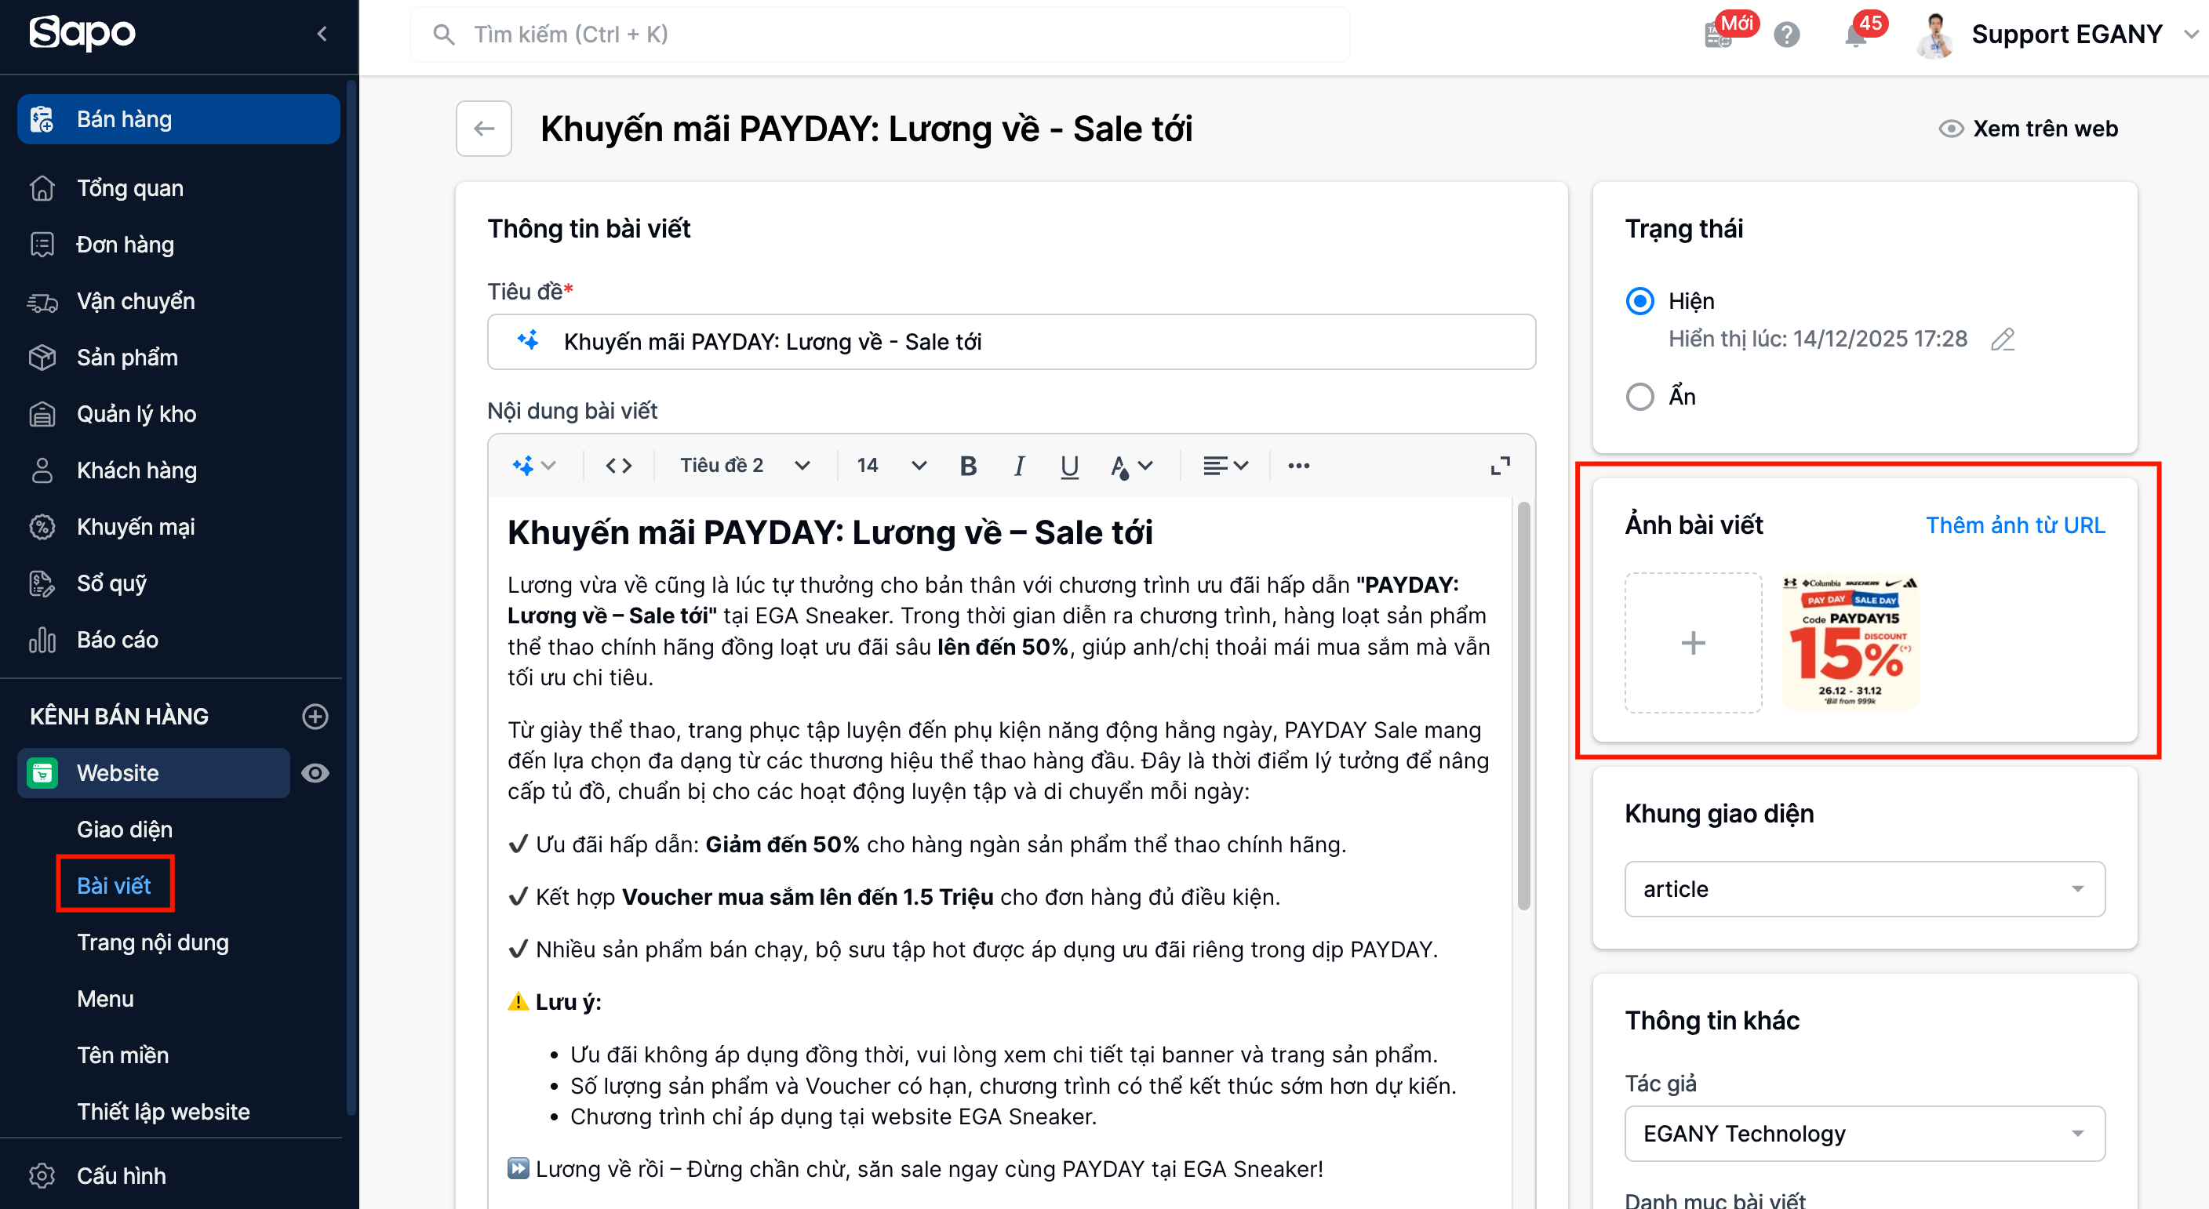The height and width of the screenshot is (1209, 2209).
Task: Click the Bold formatting icon
Action: point(968,465)
